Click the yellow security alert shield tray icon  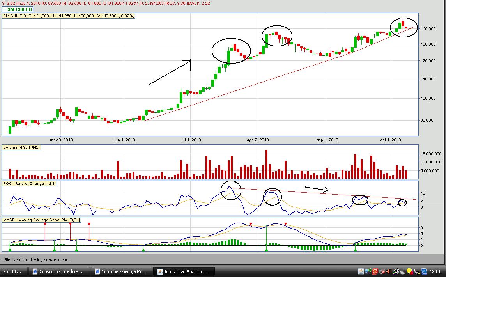pos(410,271)
